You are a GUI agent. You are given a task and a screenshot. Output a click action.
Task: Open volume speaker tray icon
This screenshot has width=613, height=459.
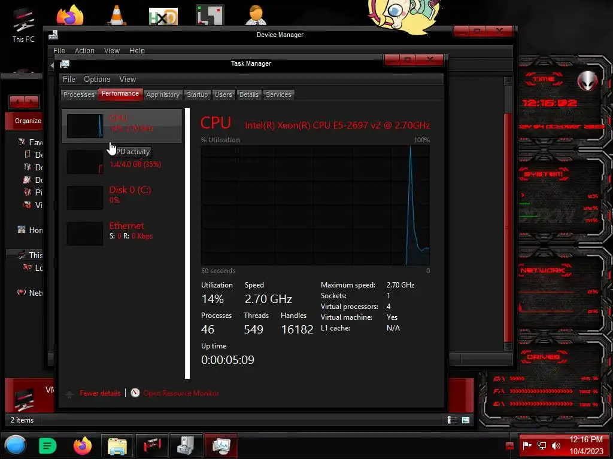tap(556, 445)
